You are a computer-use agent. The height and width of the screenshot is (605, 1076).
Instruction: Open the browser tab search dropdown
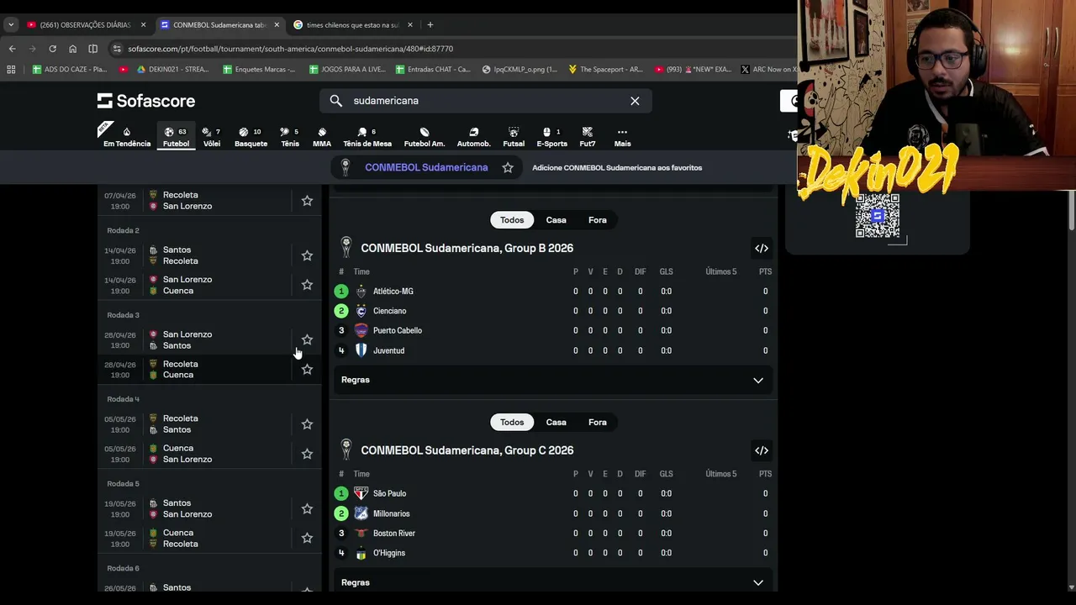click(11, 24)
